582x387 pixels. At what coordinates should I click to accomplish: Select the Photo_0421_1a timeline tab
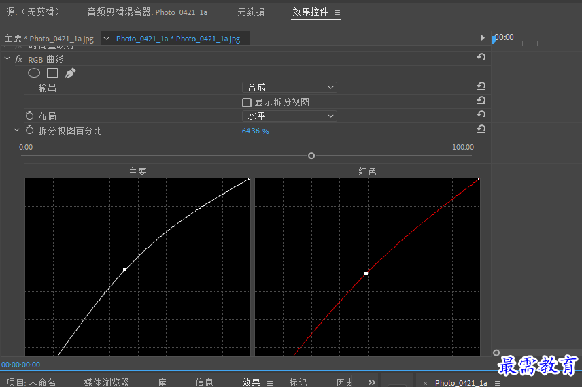click(461, 382)
